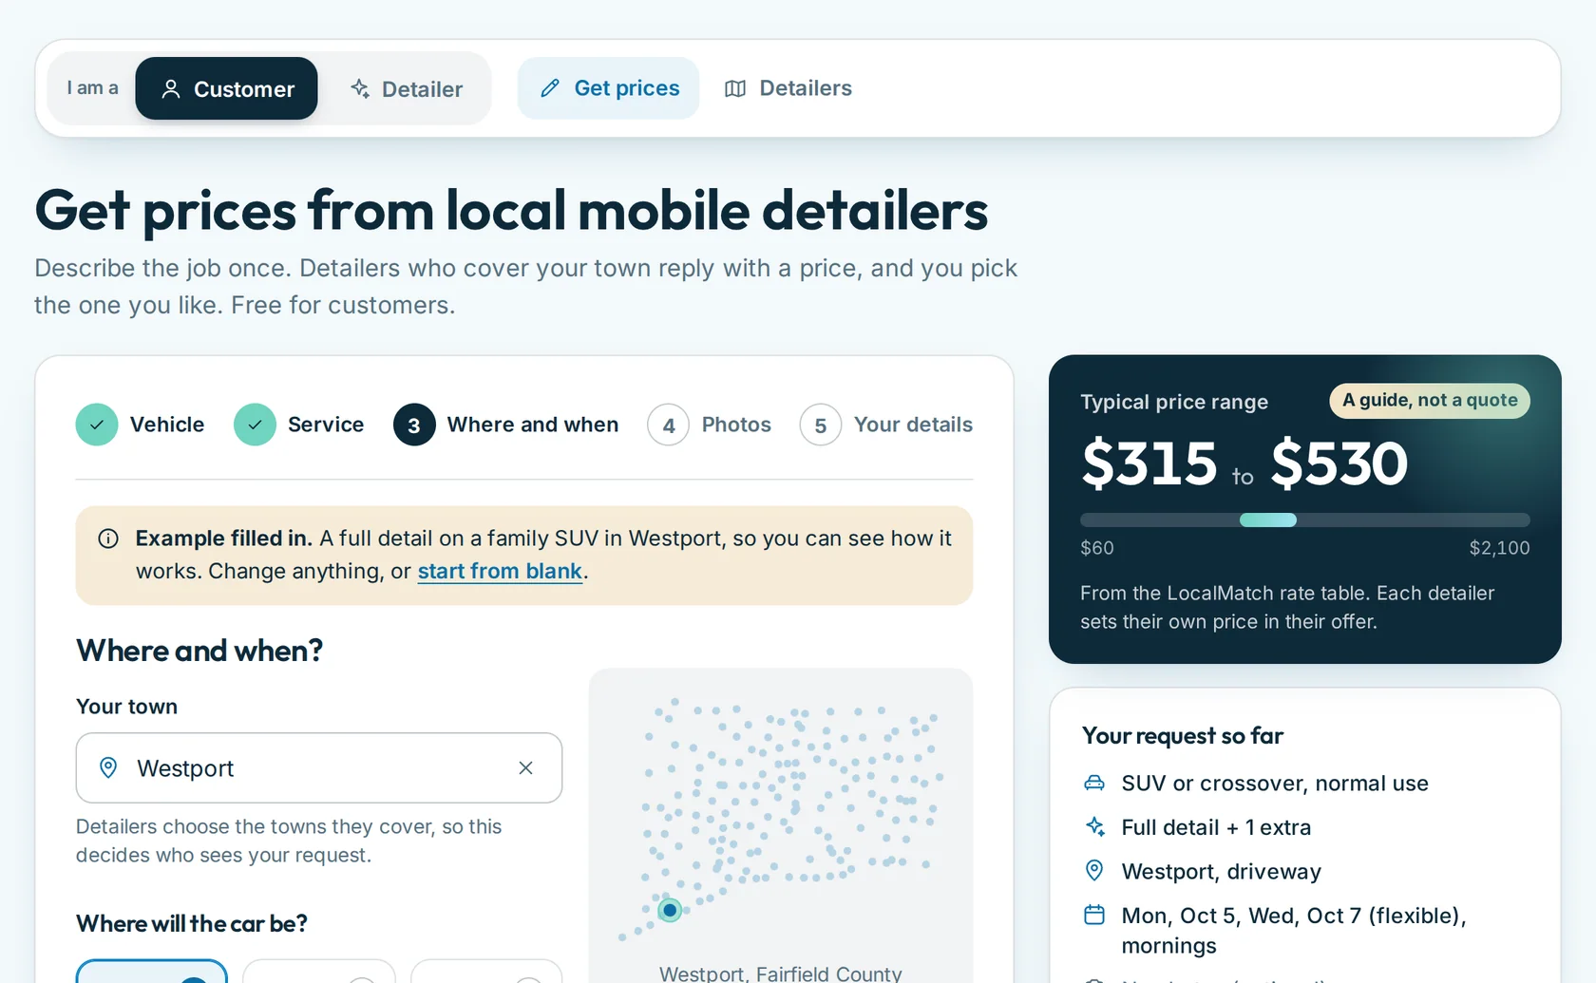The image size is (1596, 983).
Task: Click the typical price range bar
Action: pos(1305,520)
